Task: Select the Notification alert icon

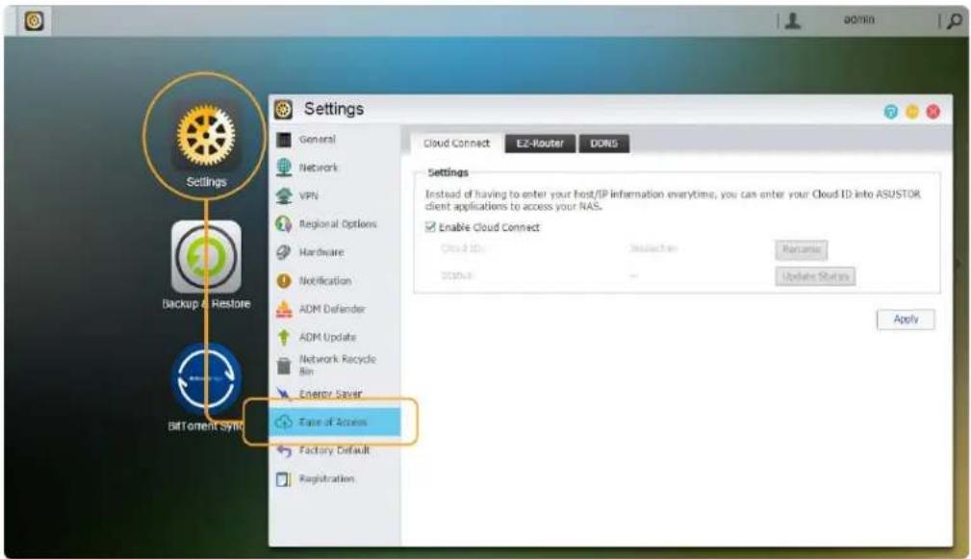Action: (284, 280)
